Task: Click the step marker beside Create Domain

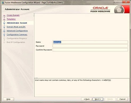Action: 4,16
